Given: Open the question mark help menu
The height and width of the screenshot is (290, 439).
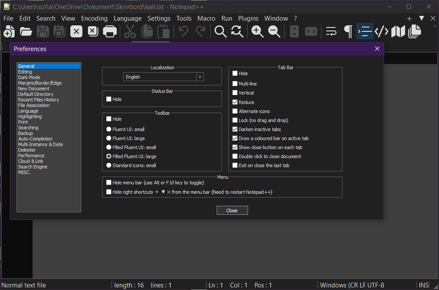Looking at the screenshot, I should point(295,18).
